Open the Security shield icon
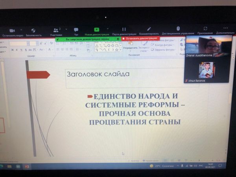Image resolution: width=236 pixels, height=177 pixels. tap(33, 30)
